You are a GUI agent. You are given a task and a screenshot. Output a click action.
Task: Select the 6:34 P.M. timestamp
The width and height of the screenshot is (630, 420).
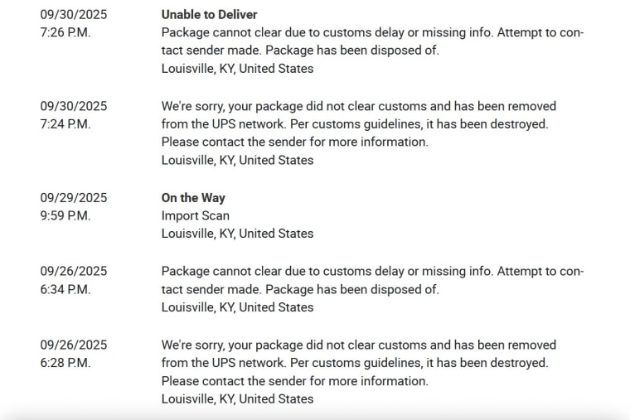click(x=65, y=289)
